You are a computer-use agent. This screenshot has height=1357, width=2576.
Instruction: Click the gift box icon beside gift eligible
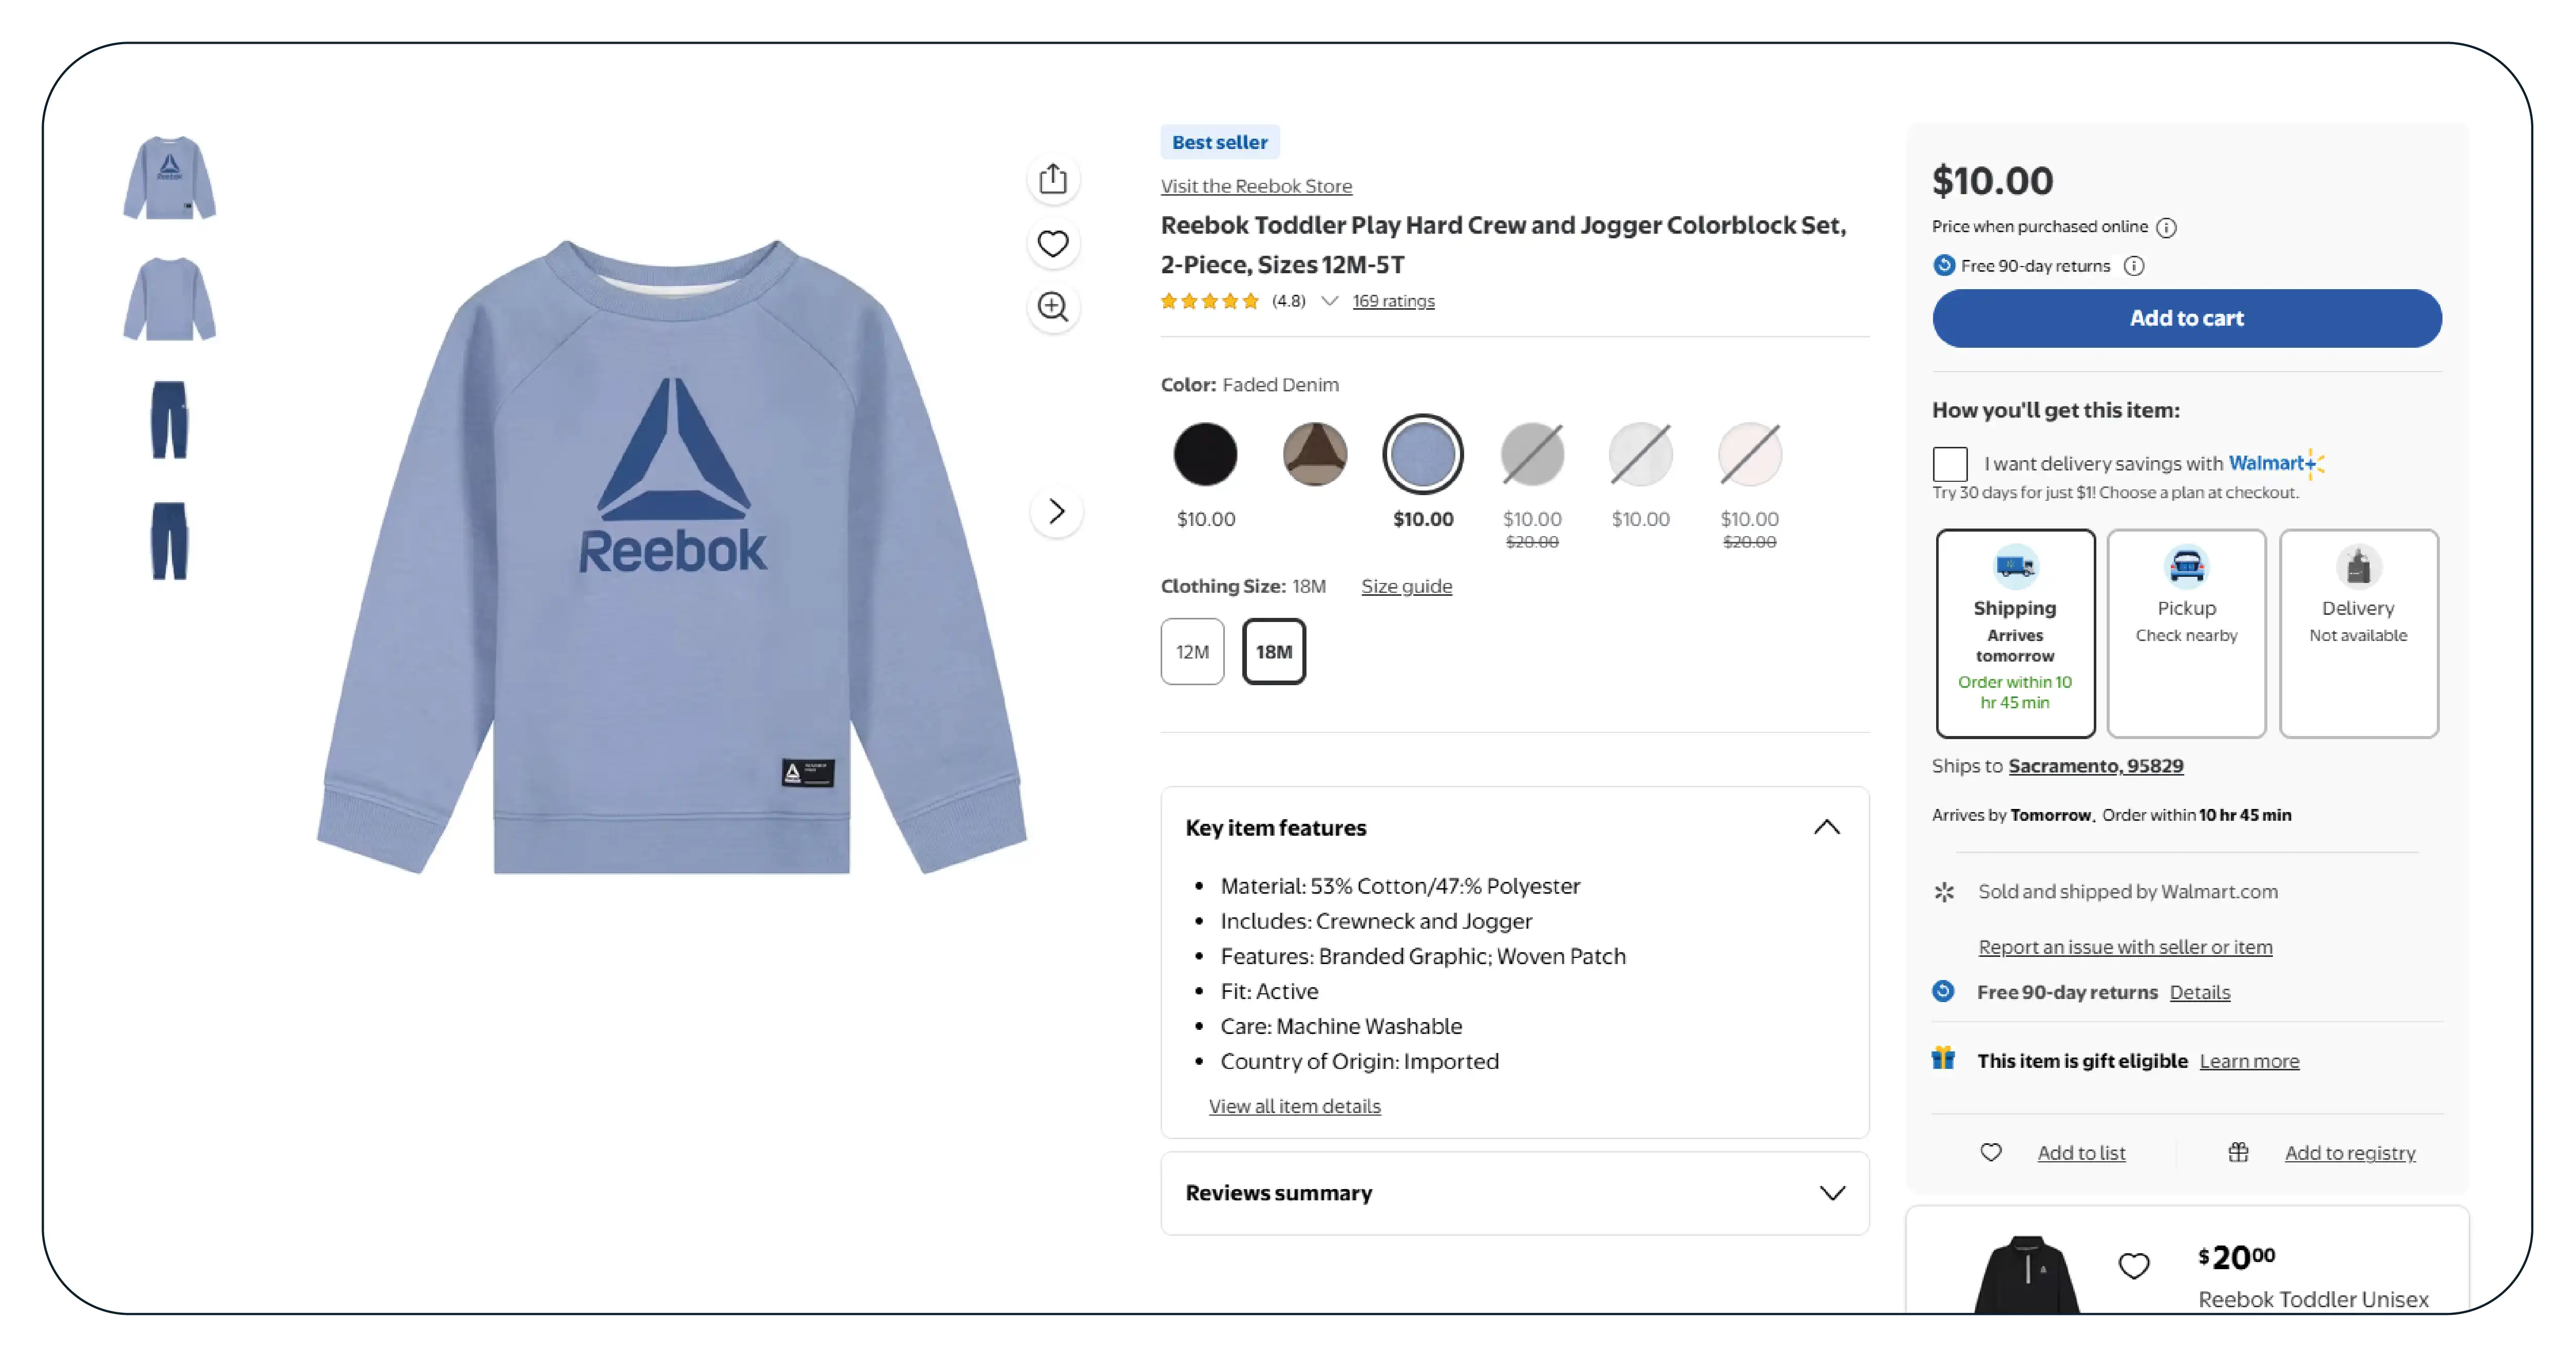[1943, 1058]
